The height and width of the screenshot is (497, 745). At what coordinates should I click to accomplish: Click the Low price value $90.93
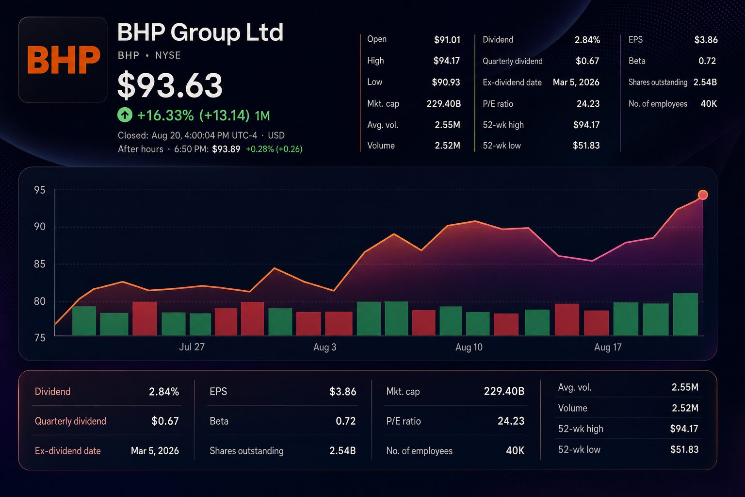point(446,82)
